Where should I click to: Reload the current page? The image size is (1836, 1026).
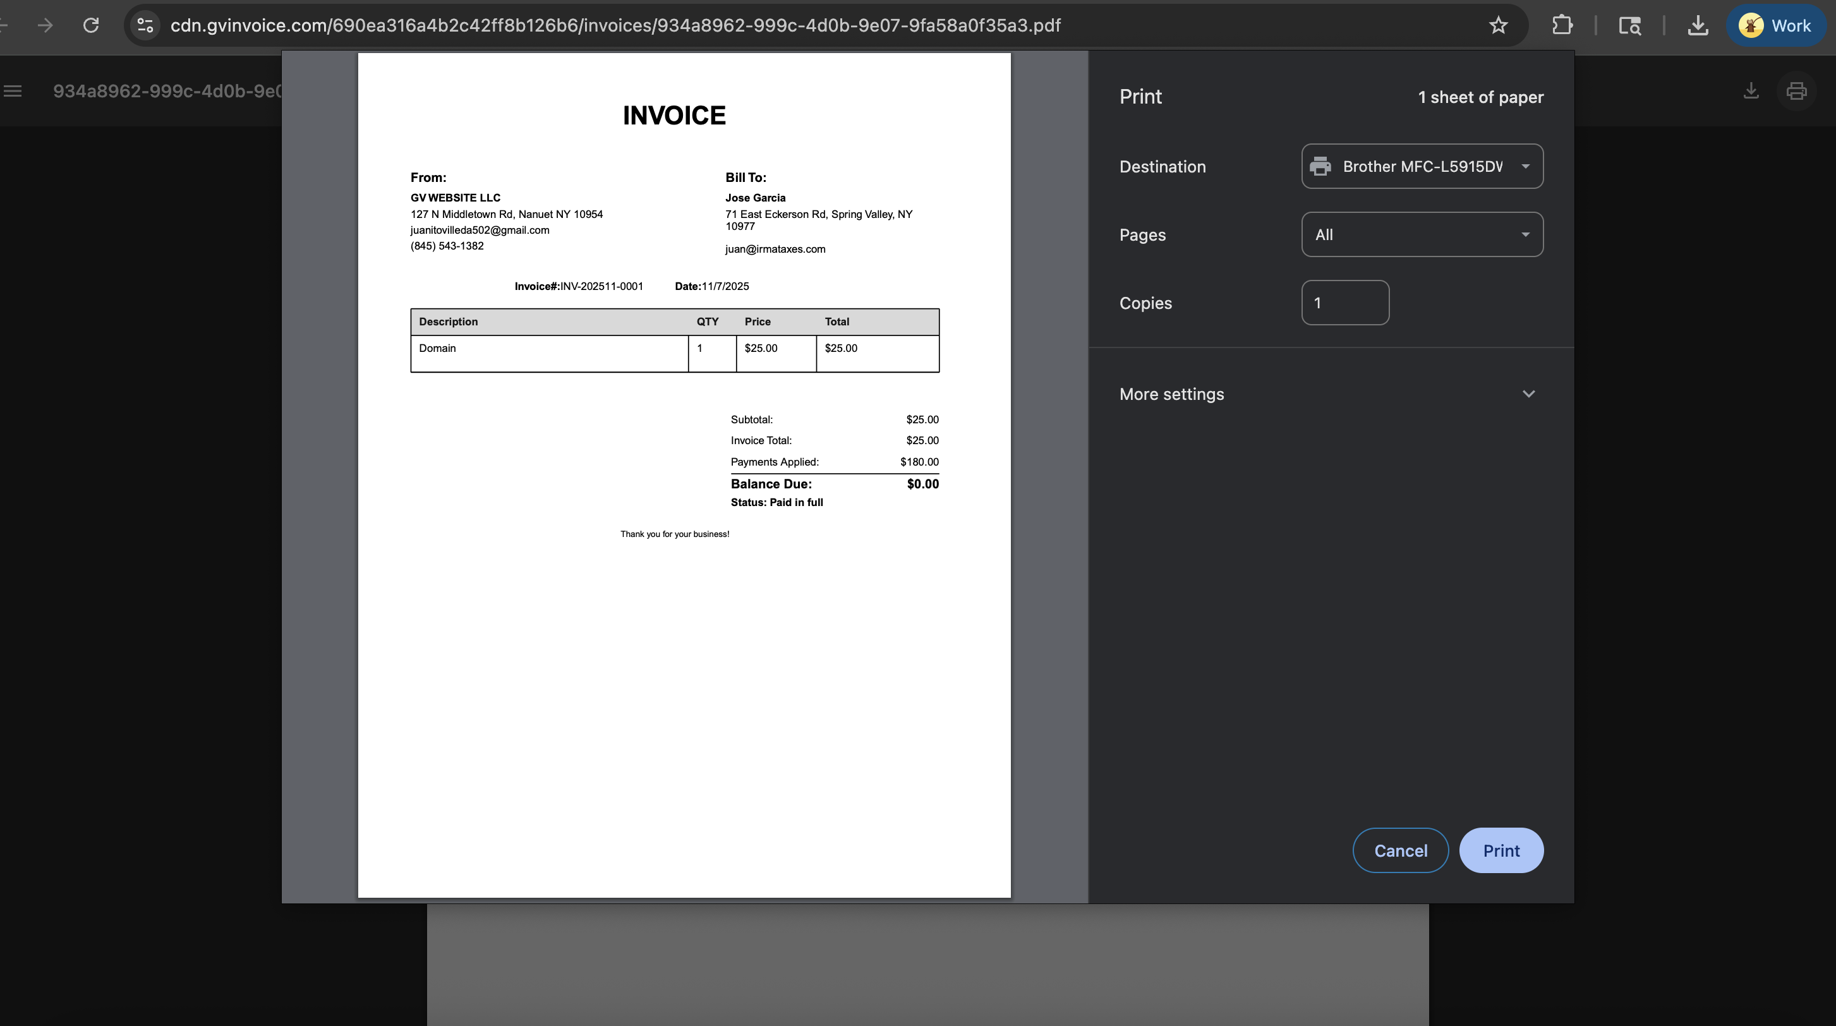[90, 25]
